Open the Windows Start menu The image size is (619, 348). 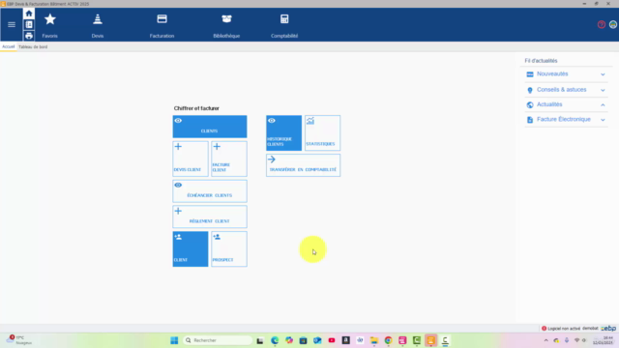174,340
